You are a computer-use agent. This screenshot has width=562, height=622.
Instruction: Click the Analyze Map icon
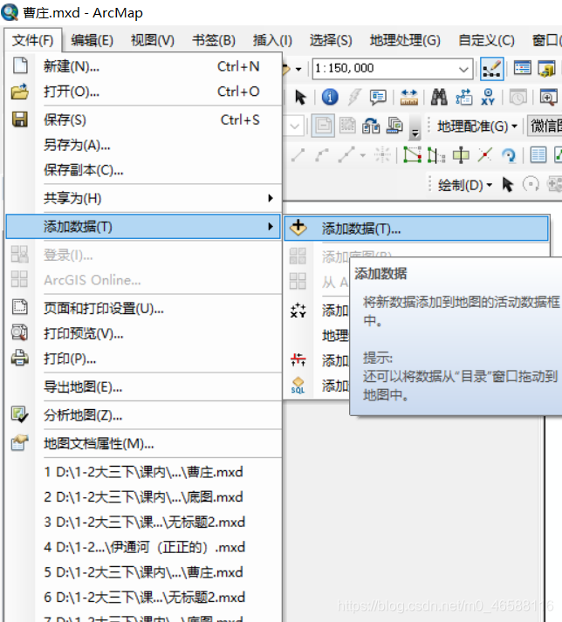coord(19,414)
